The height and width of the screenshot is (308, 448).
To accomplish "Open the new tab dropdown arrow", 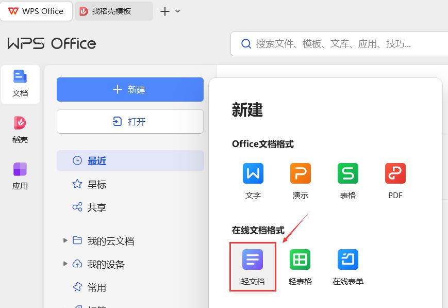I will pos(178,11).
